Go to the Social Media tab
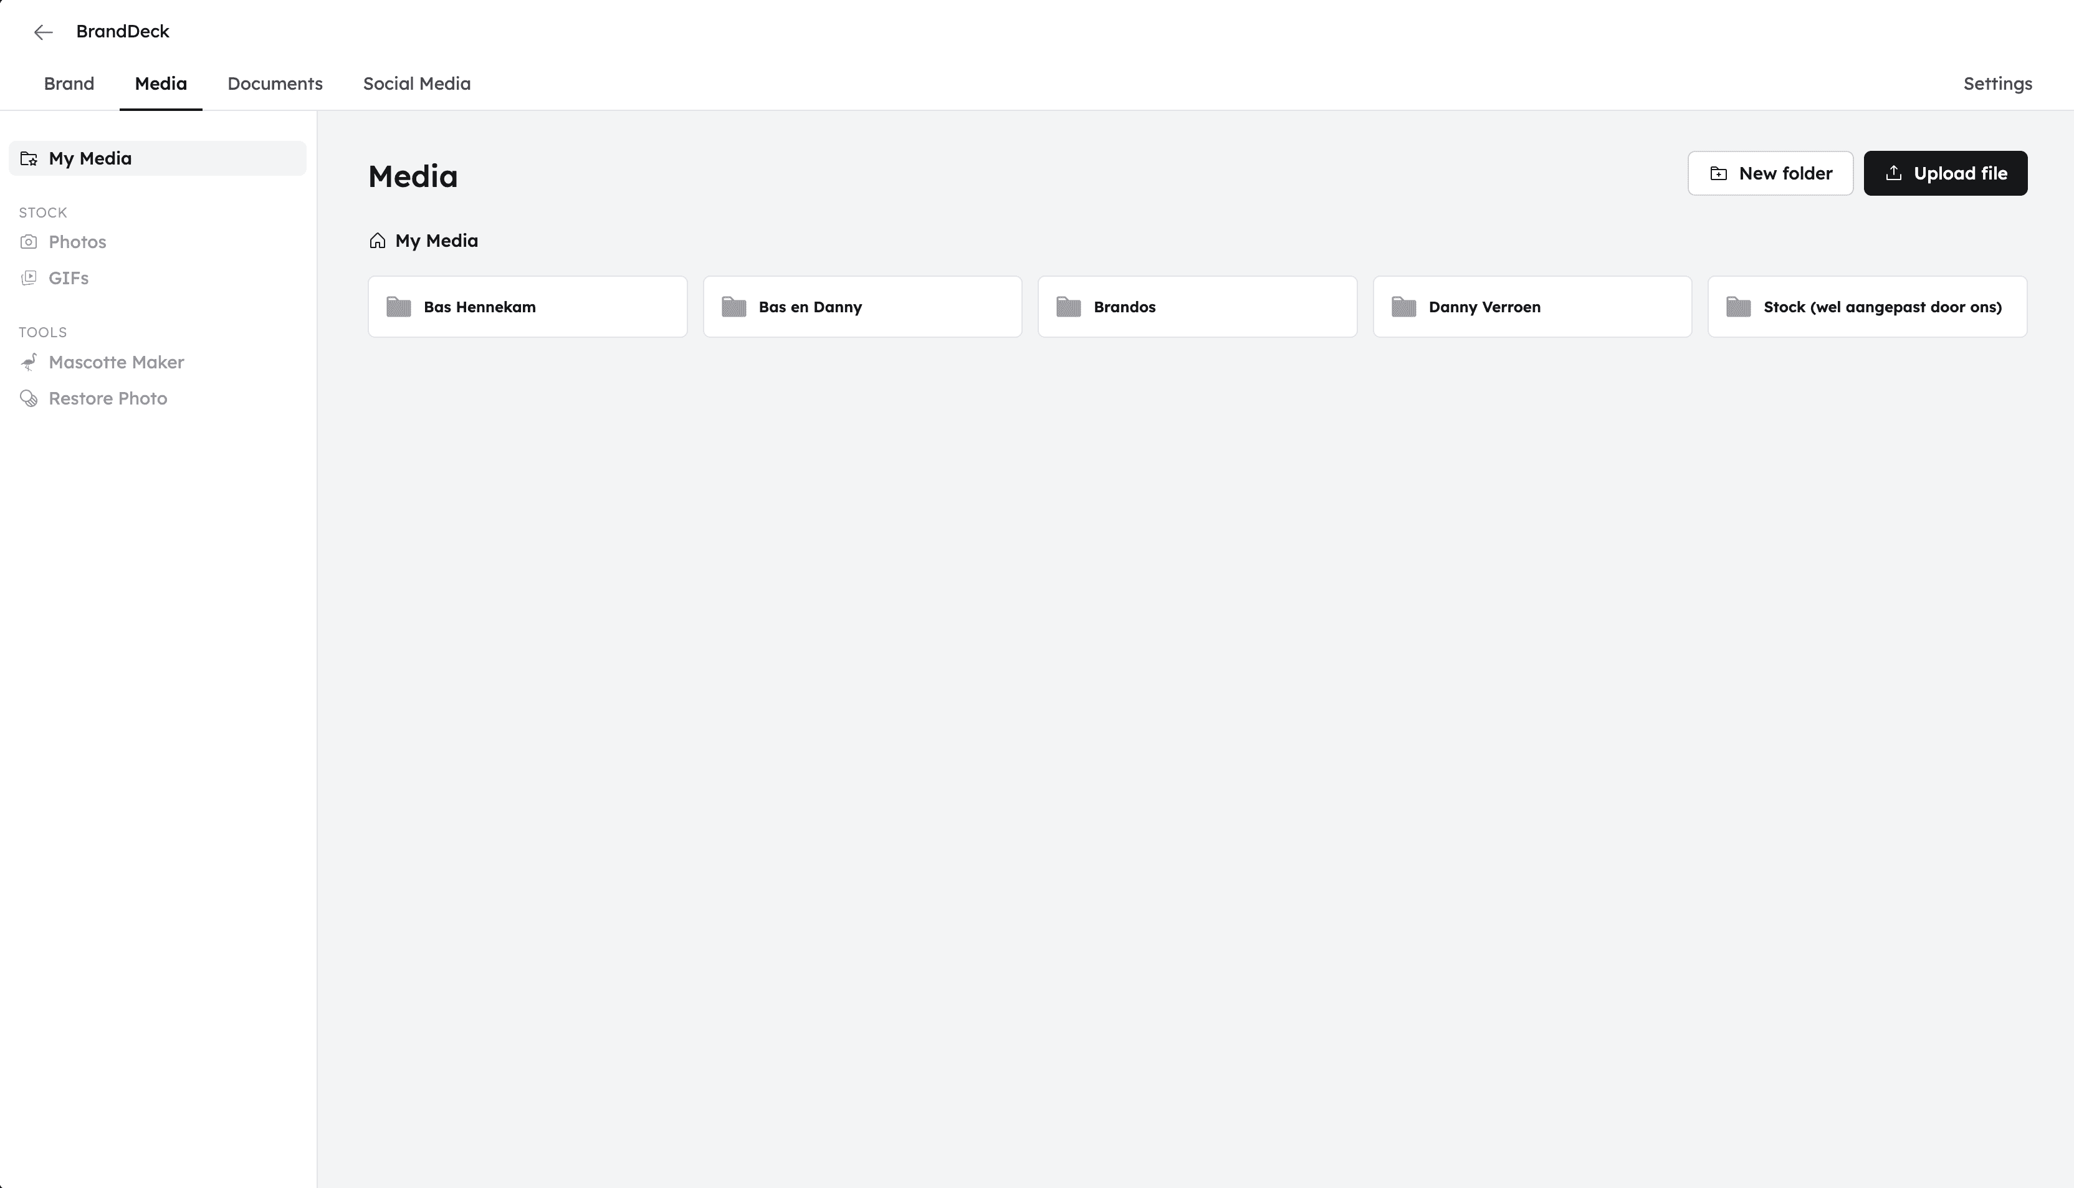Screen dimensions: 2074x1188 pos(417,84)
